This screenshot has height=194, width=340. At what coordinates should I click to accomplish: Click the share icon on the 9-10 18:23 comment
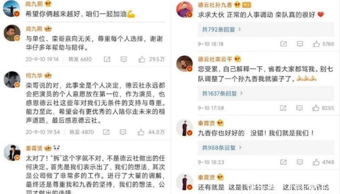click(x=283, y=162)
